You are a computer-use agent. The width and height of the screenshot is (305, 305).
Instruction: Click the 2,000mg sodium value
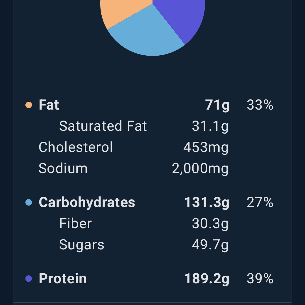pyautogui.click(x=200, y=169)
